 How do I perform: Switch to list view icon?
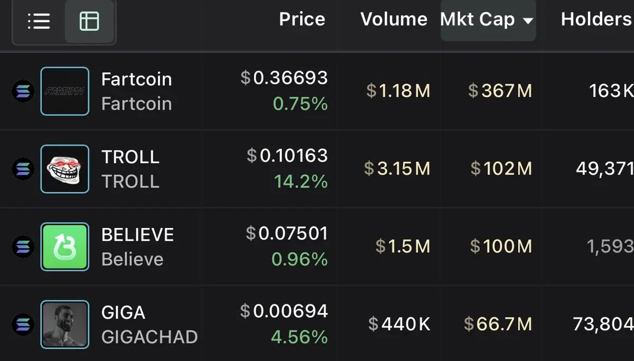39,22
